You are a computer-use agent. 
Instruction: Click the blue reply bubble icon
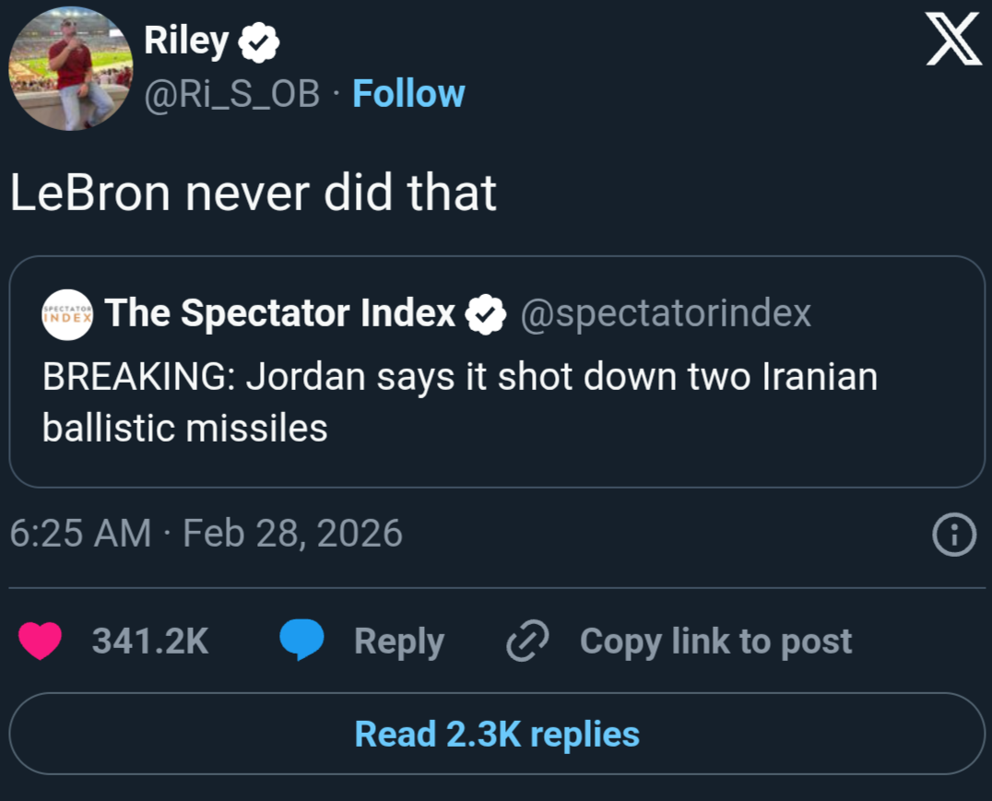(x=301, y=641)
